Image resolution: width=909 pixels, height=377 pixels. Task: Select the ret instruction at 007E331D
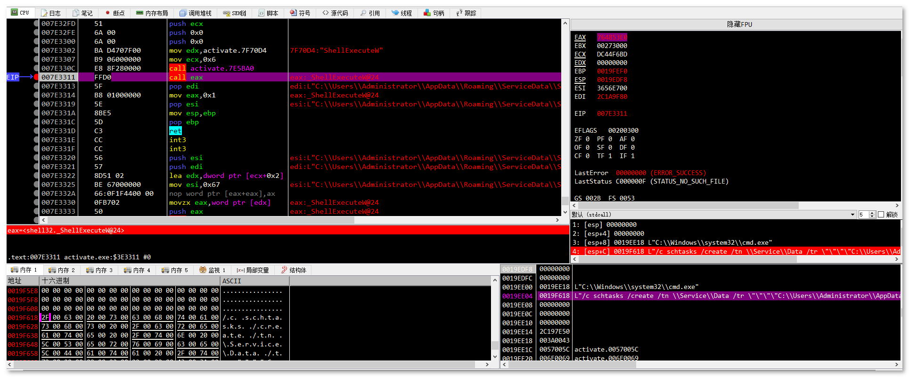pos(175,131)
